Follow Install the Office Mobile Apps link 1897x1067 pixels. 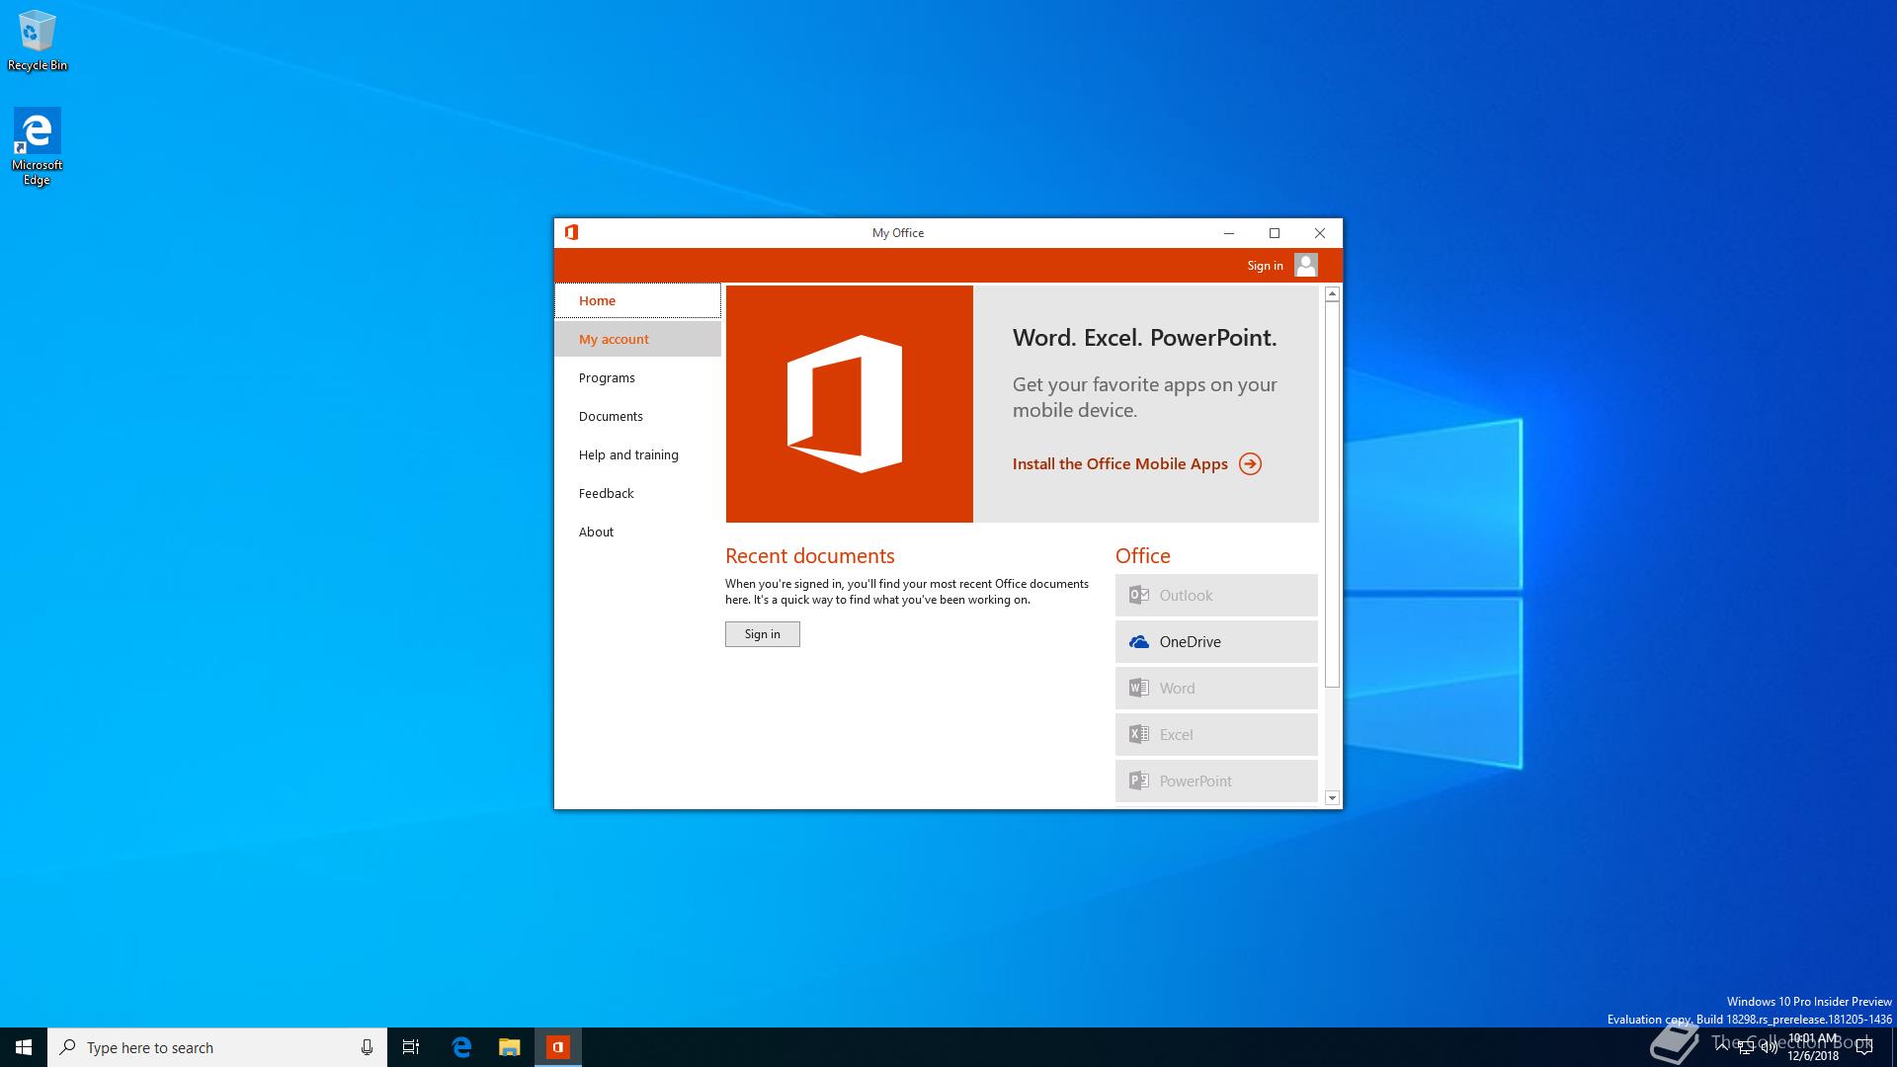[1119, 463]
